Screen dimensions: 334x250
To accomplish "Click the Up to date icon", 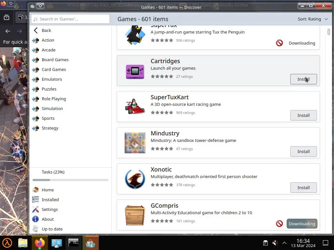I will (35, 229).
